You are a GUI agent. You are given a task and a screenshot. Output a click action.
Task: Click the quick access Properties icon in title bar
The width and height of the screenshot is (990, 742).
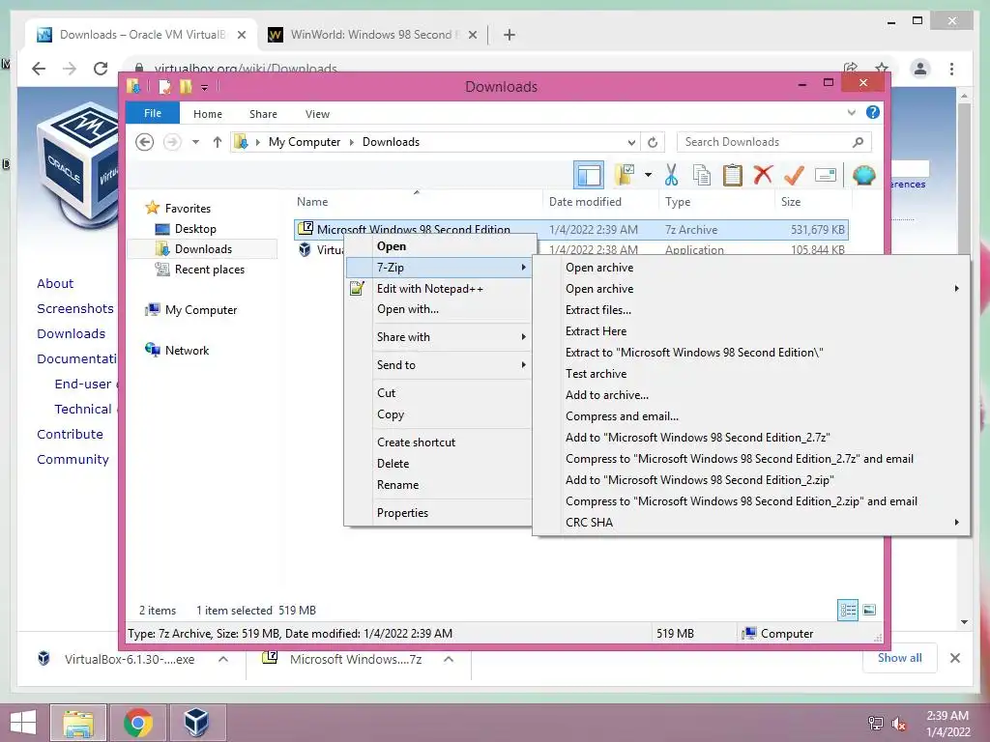point(164,86)
